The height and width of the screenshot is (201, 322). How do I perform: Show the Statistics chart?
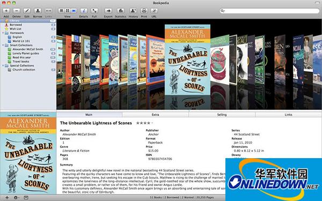coord(121,11)
